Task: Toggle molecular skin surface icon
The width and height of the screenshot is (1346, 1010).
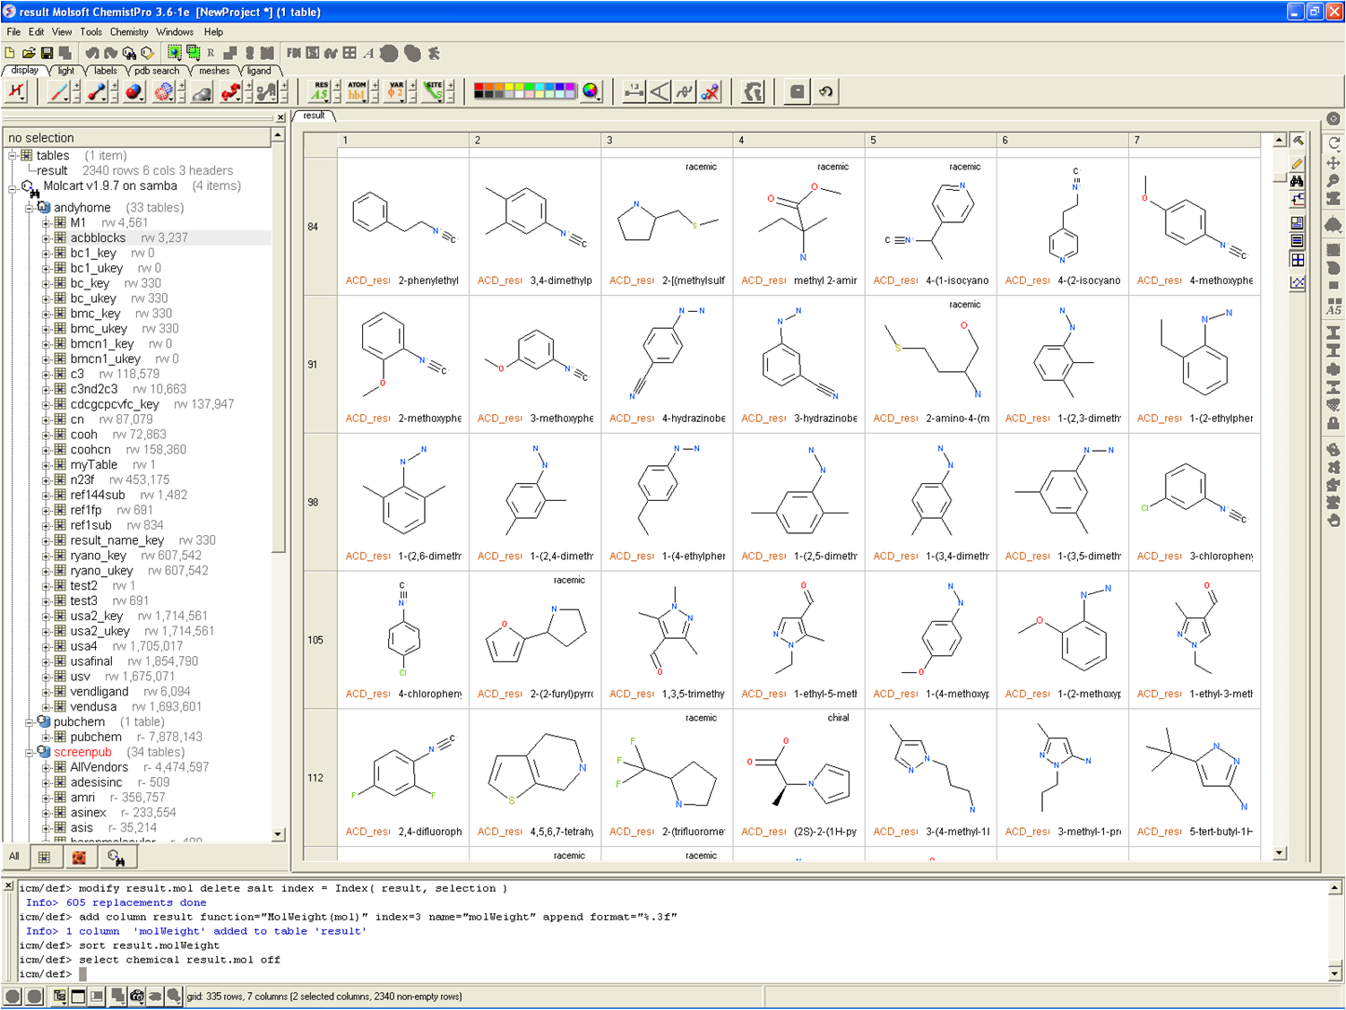Action: [202, 91]
